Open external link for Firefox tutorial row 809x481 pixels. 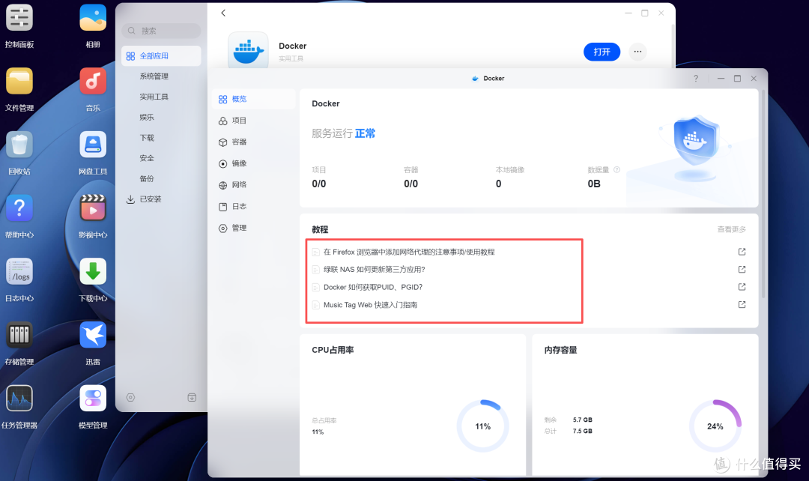click(742, 252)
